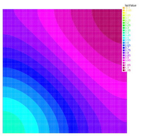Choose the 0.9 purple legend swatch
This screenshot has width=146, height=136.
[x=124, y=58]
